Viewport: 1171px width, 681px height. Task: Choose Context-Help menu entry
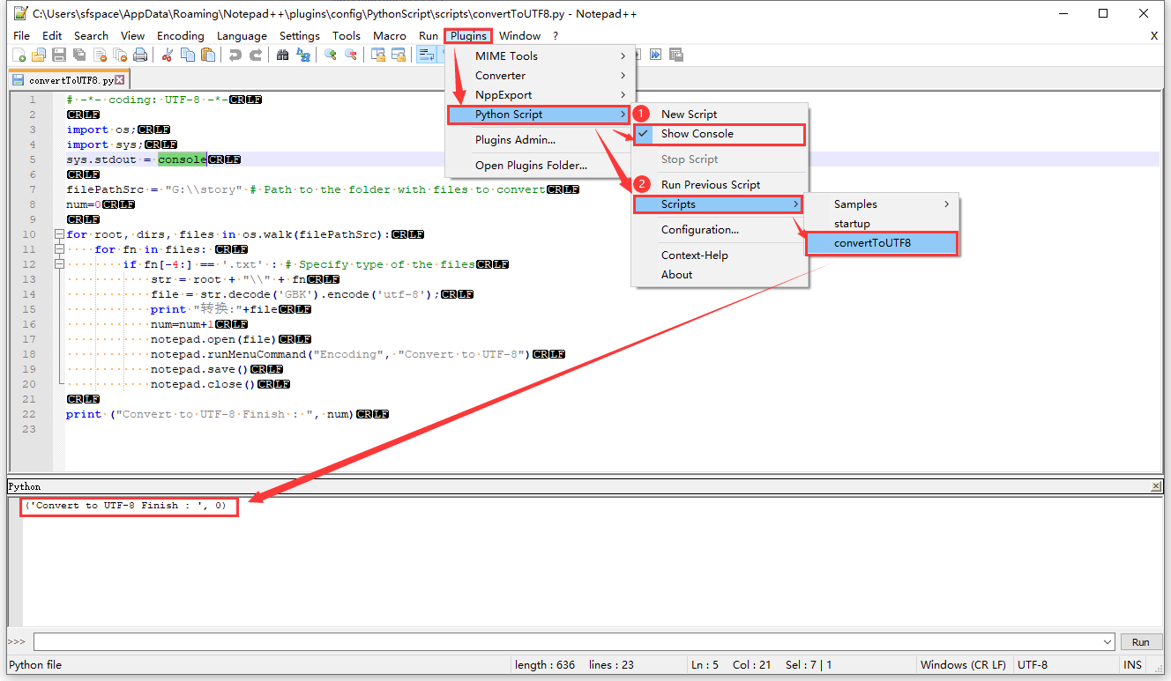pos(718,255)
